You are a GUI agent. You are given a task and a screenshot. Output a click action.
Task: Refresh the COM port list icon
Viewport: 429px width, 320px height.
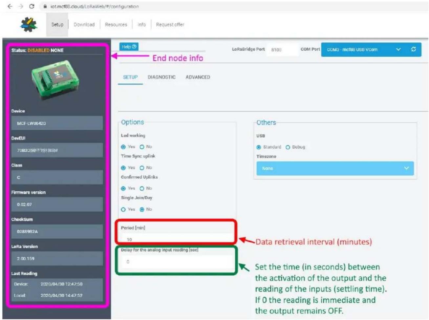click(x=413, y=49)
